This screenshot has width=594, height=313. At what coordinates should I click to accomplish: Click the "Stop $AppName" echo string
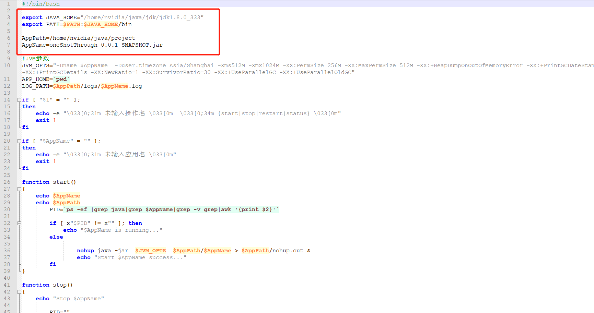click(78, 299)
